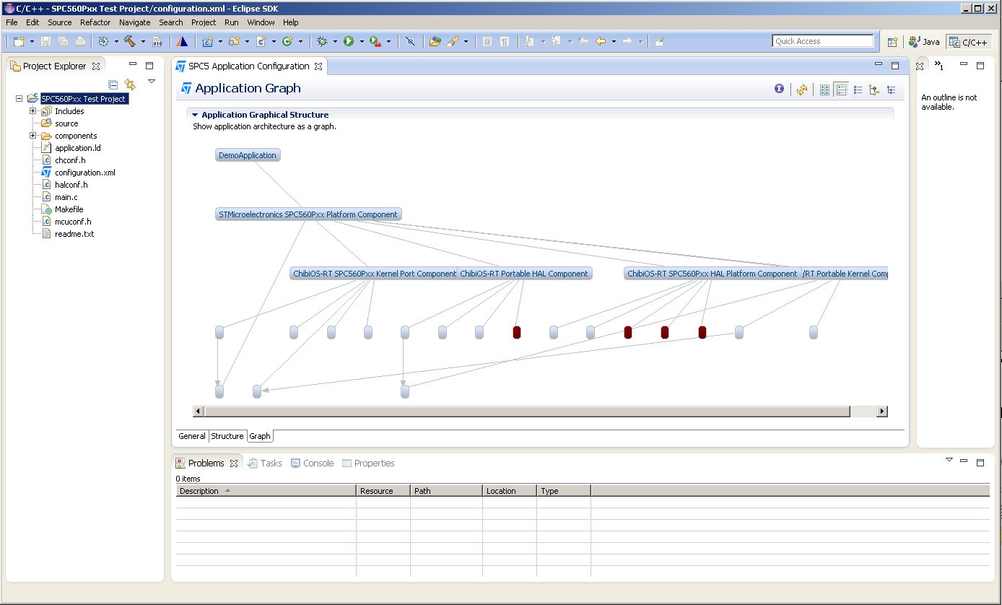
Task: Collapse the Application Graphical Structure section
Action: (195, 115)
